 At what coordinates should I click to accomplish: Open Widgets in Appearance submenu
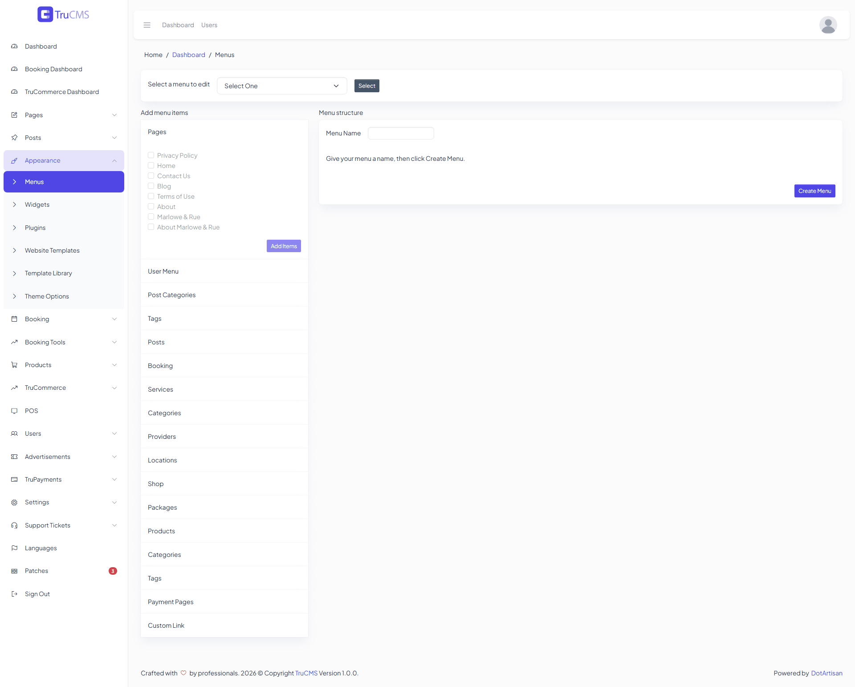[64, 204]
